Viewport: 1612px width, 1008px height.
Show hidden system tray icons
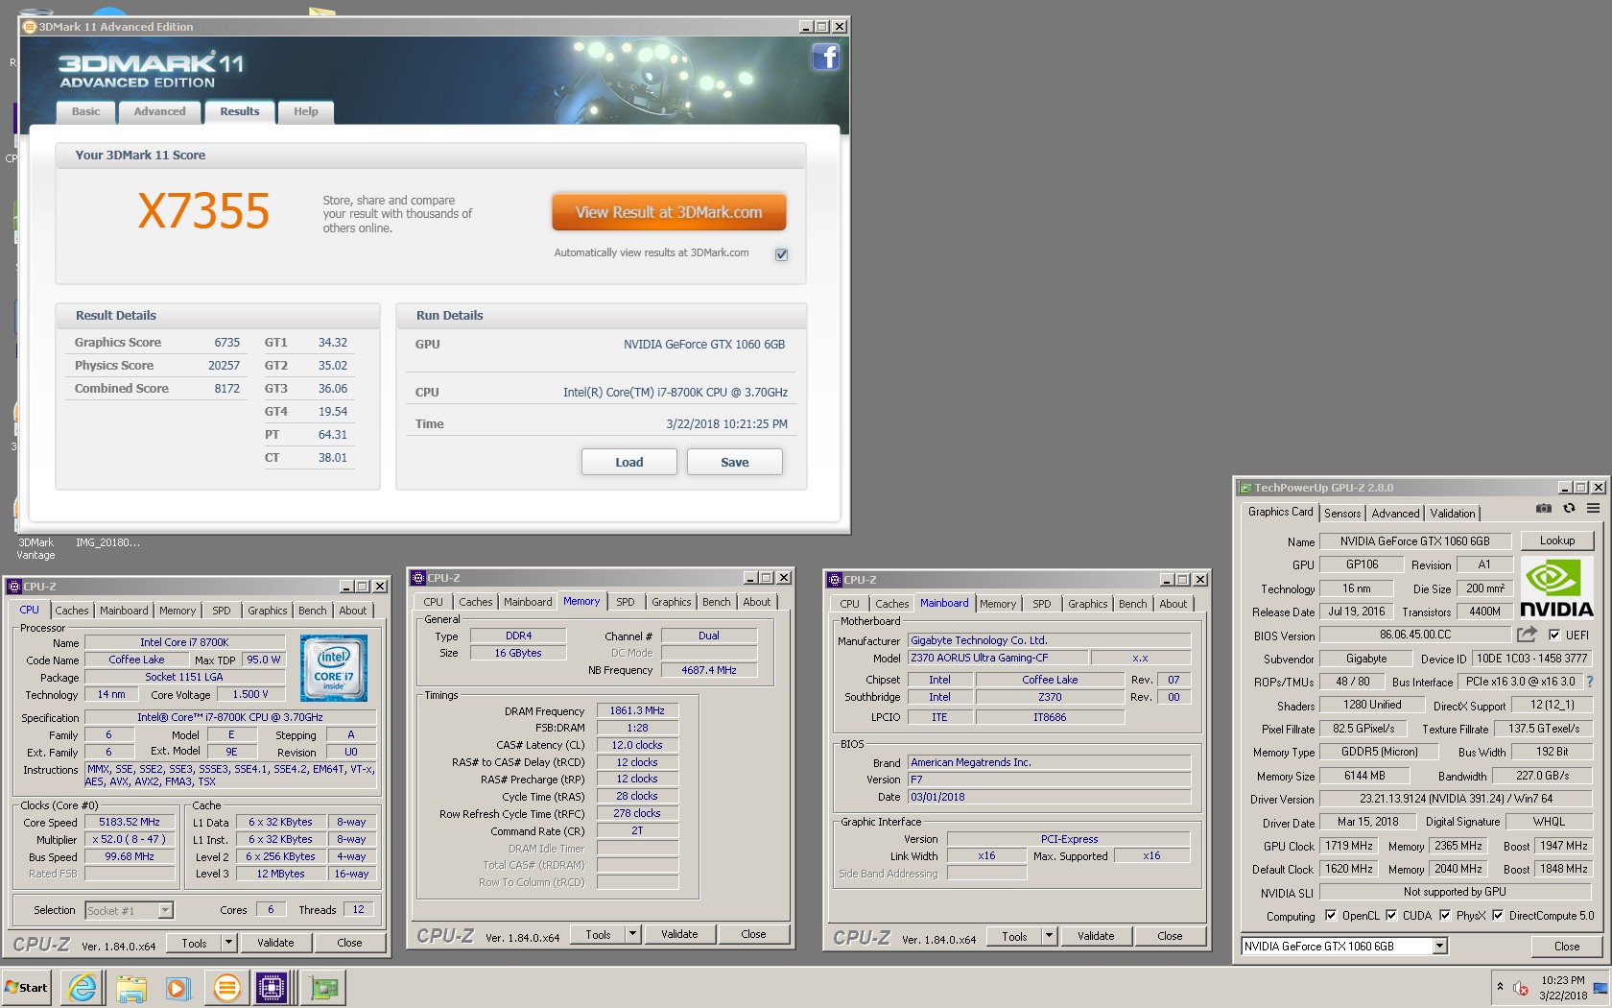click(x=1500, y=987)
